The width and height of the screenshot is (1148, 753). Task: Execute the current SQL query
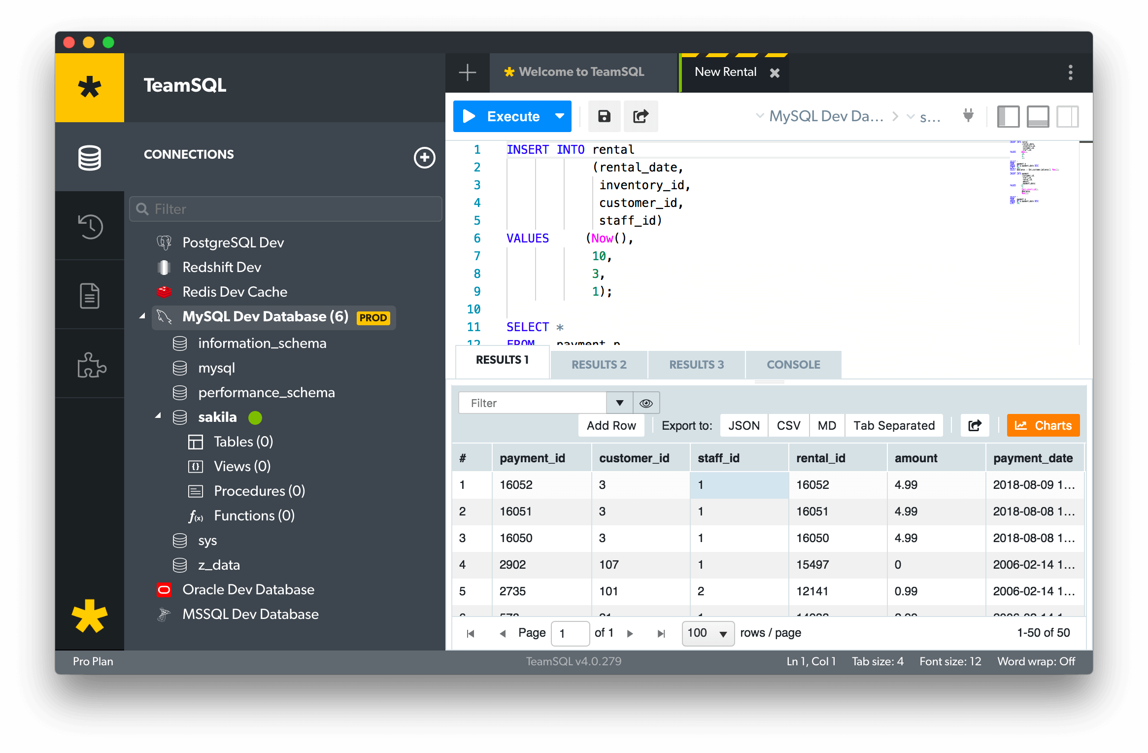(504, 116)
